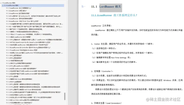The height and width of the screenshot is (105, 184).
Task: Open the small arrow next to the page icon
Action: [x=85, y=6]
